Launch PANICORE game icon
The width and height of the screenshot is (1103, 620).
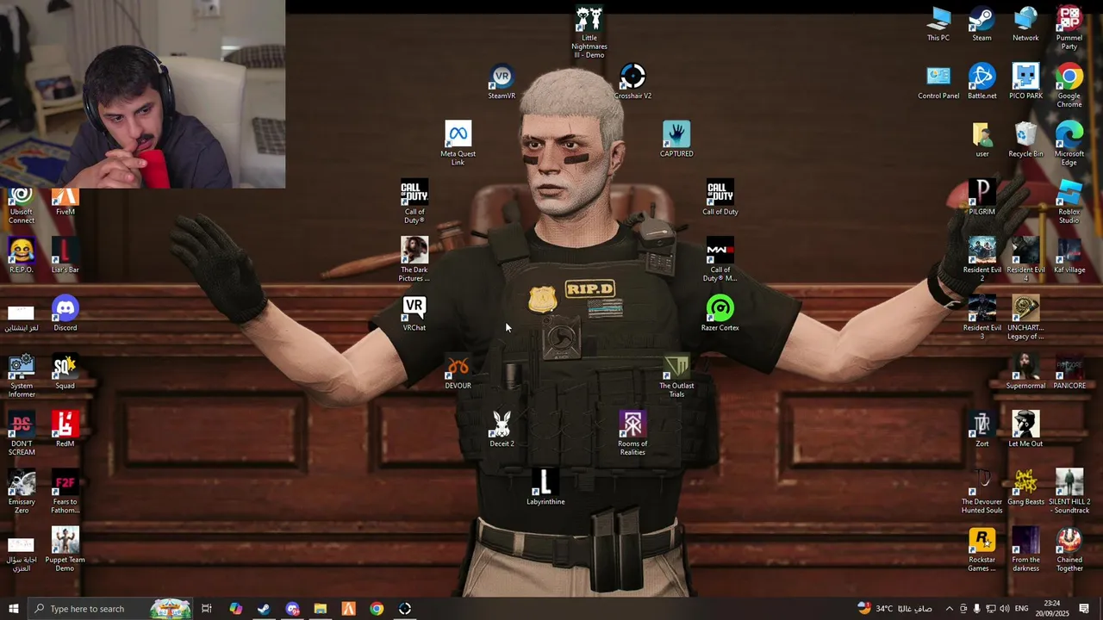point(1069,371)
